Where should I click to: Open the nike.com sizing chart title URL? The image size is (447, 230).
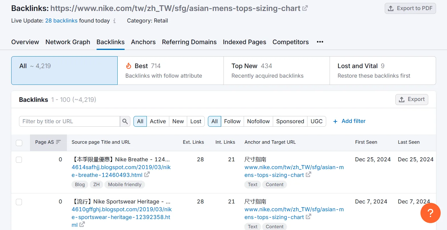point(175,8)
